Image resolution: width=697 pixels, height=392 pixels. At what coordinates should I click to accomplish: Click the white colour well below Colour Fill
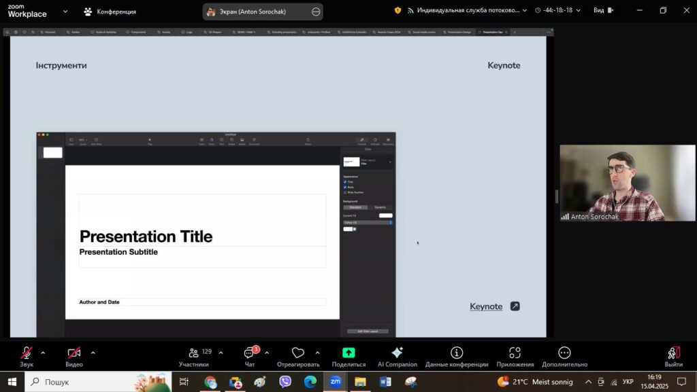(x=348, y=229)
